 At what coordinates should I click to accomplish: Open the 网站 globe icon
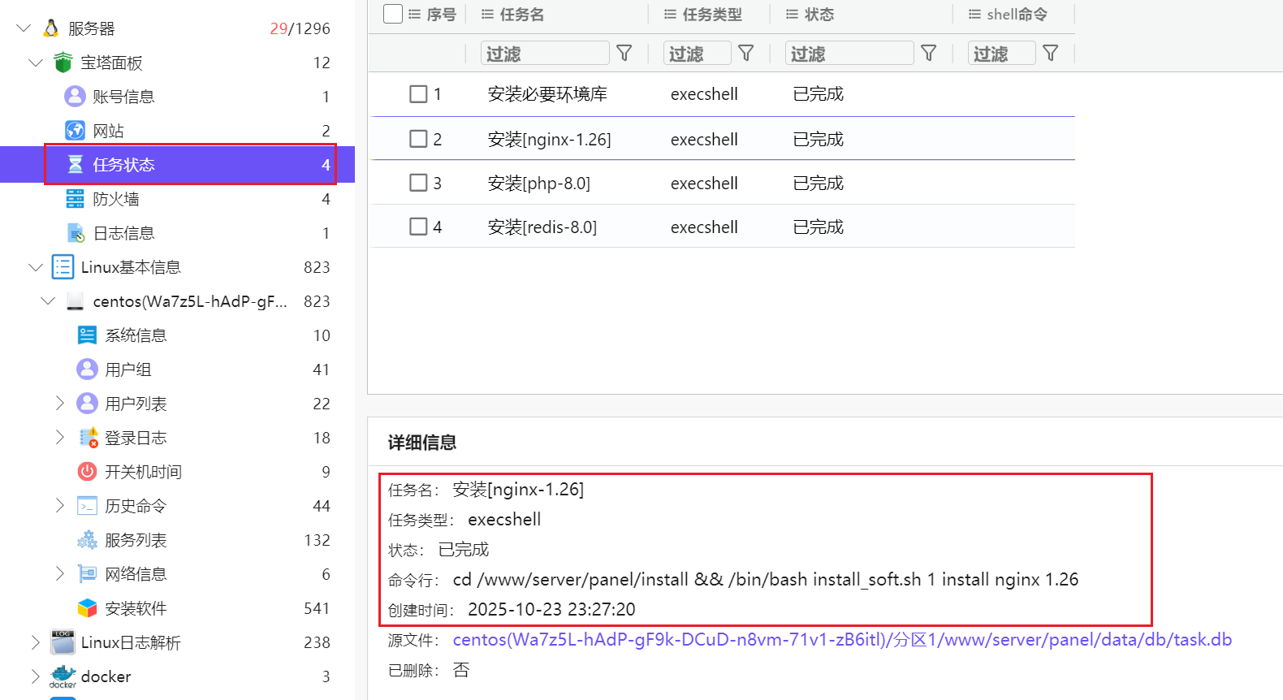pyautogui.click(x=75, y=131)
